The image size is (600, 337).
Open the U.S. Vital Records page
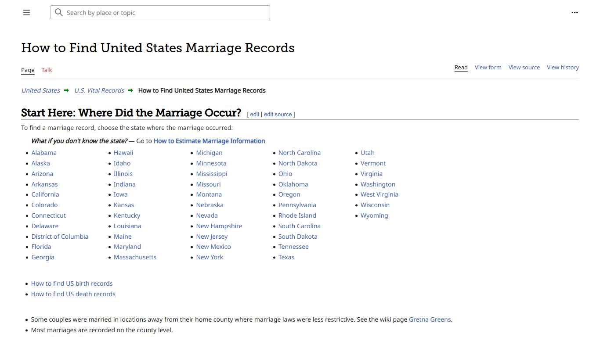pyautogui.click(x=99, y=90)
